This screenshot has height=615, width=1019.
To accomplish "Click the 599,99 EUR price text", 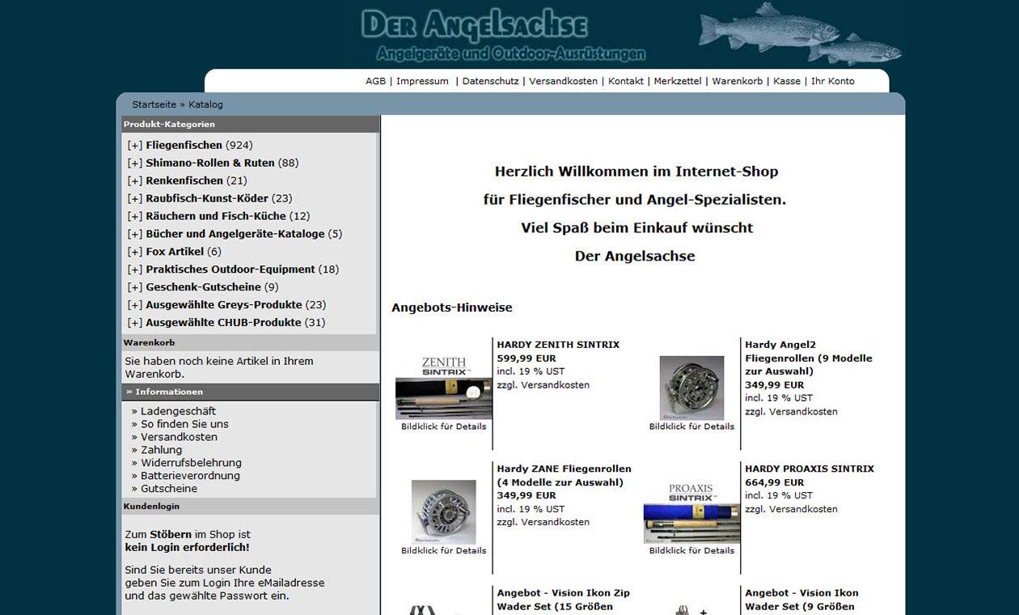I will click(526, 358).
